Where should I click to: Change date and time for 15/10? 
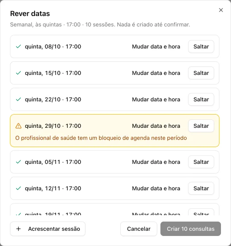coord(156,73)
